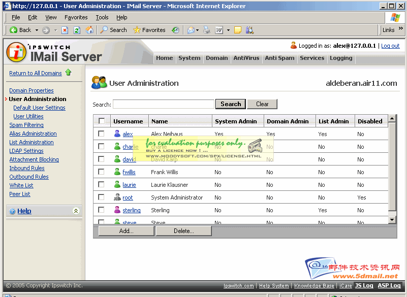Click the user icon next to root
The height and width of the screenshot is (297, 407).
117,197
